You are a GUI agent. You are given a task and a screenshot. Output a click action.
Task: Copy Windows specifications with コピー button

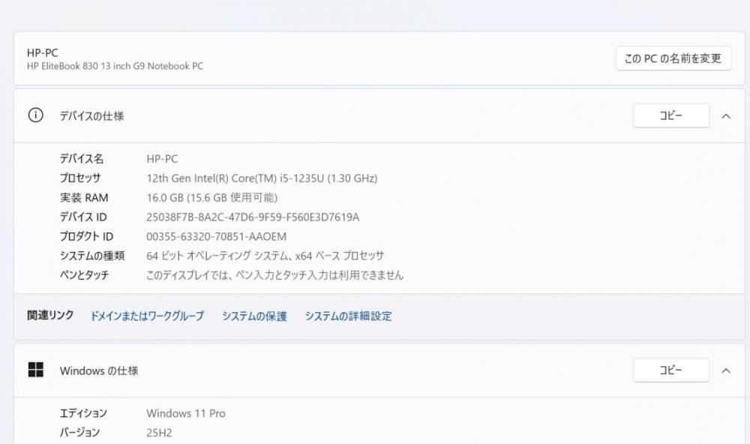tap(671, 370)
